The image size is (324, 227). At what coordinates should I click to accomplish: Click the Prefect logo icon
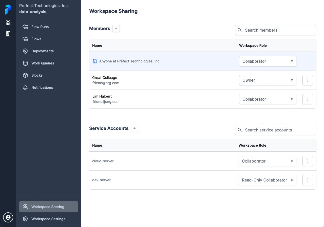point(8,10)
